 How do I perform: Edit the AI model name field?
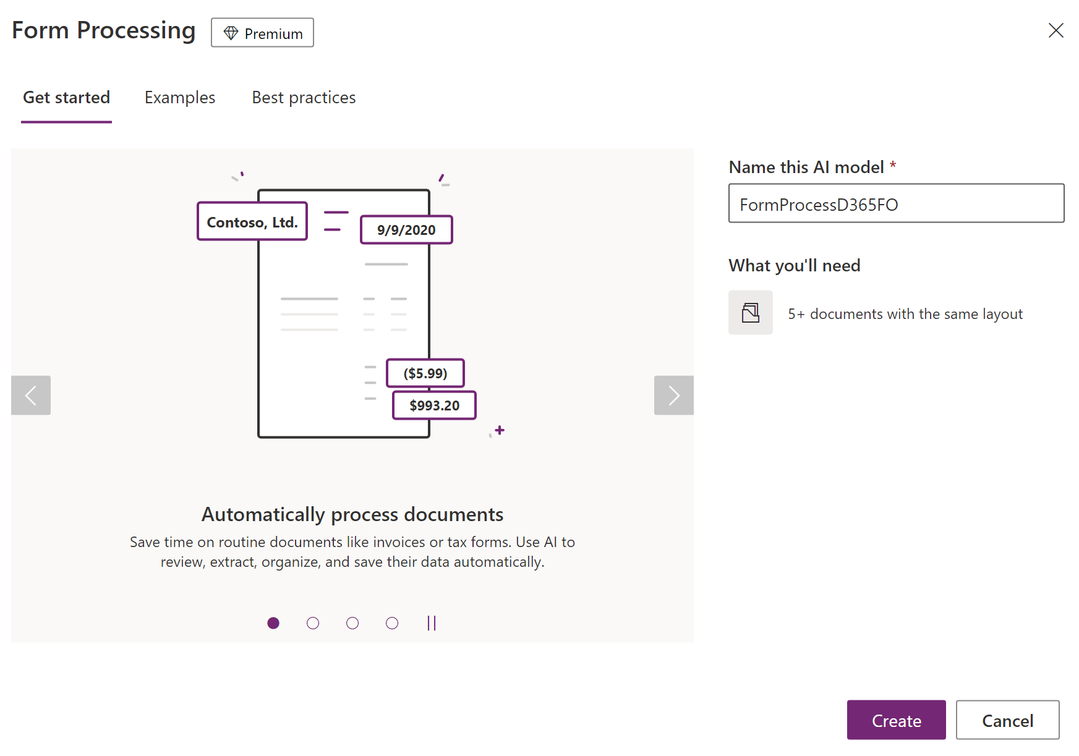[896, 203]
